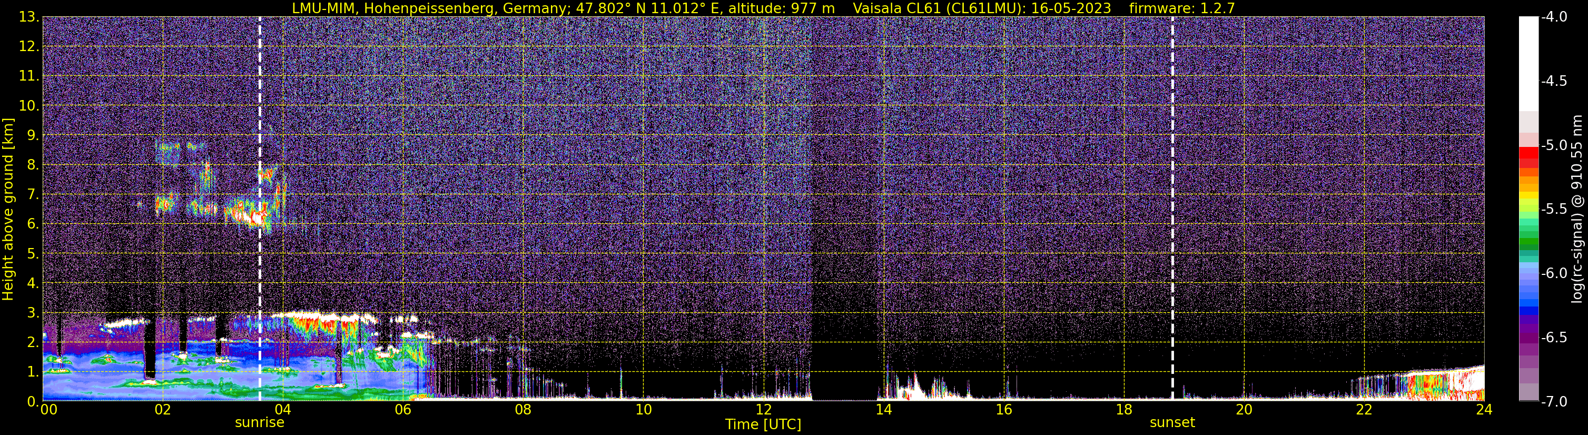Click the 'Vaisala CL61 (CL61LMU): 16-05-2023' title text

coord(982,8)
